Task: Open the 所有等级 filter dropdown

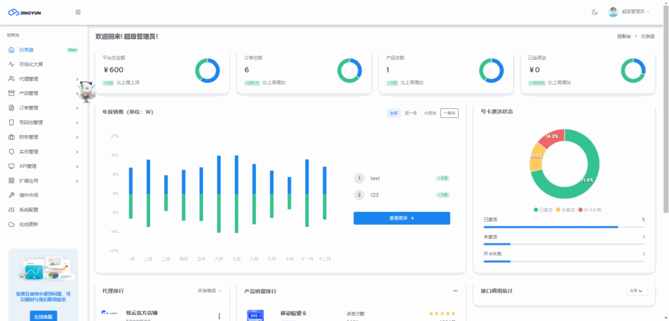Action: click(210, 291)
